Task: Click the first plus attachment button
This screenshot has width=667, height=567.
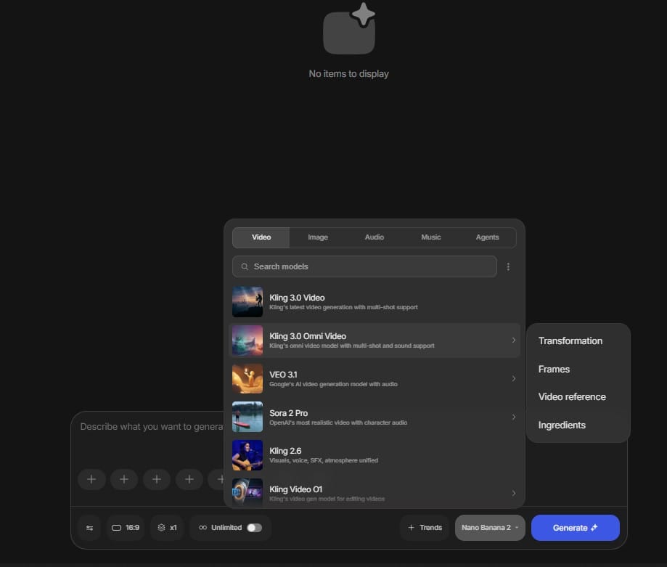Action: (x=91, y=479)
